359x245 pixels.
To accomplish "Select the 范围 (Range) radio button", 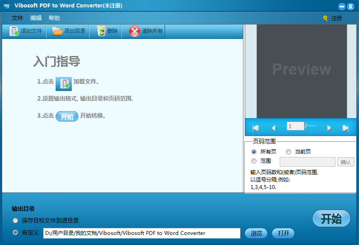I will coord(253,161).
